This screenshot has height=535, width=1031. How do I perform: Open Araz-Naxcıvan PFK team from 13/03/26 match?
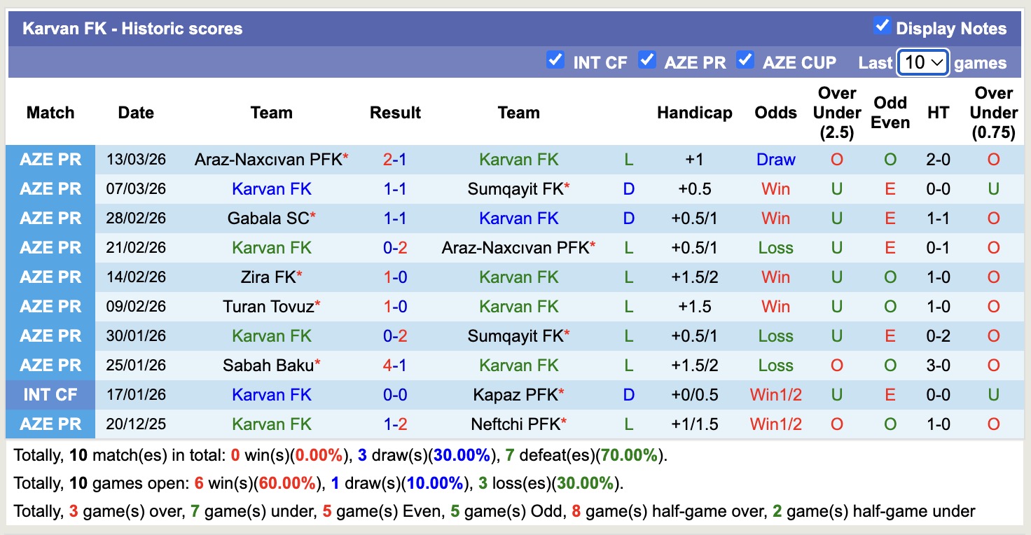pyautogui.click(x=268, y=160)
